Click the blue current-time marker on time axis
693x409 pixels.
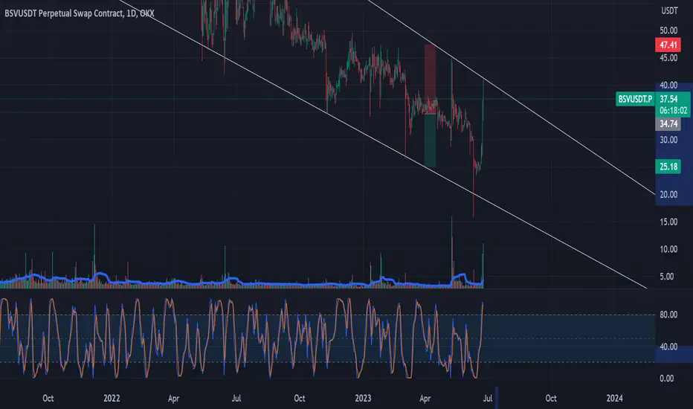[497, 398]
